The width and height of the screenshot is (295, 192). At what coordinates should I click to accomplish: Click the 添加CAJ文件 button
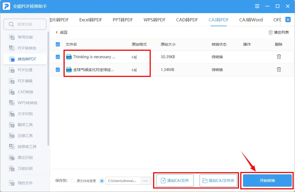coord(175,181)
